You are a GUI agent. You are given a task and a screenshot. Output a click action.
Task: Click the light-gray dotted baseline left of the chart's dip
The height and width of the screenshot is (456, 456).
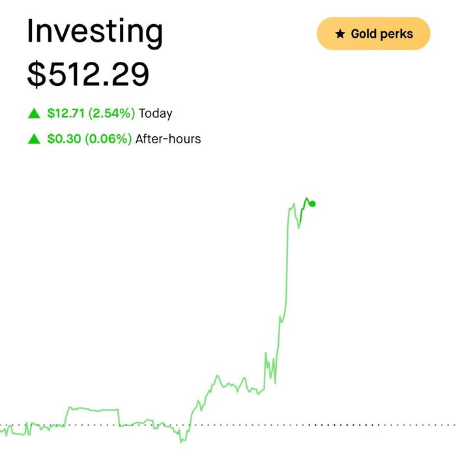tap(87, 425)
